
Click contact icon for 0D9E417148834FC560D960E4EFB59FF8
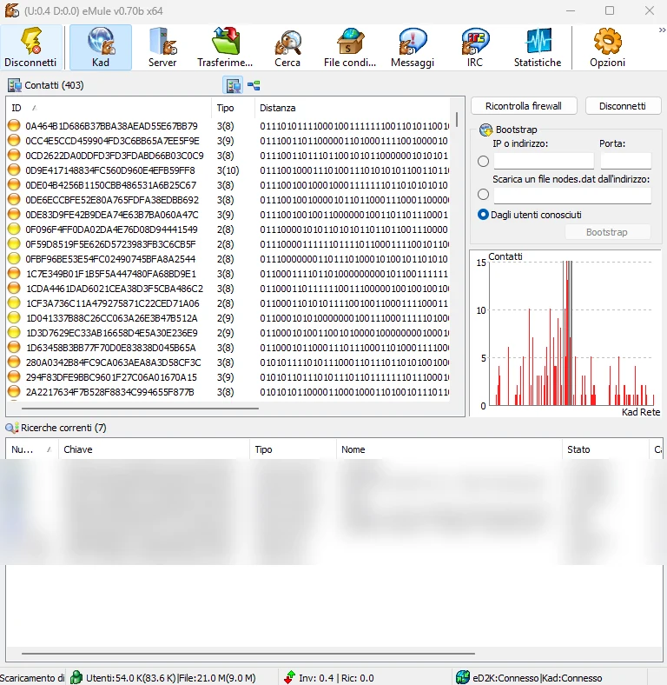14,170
